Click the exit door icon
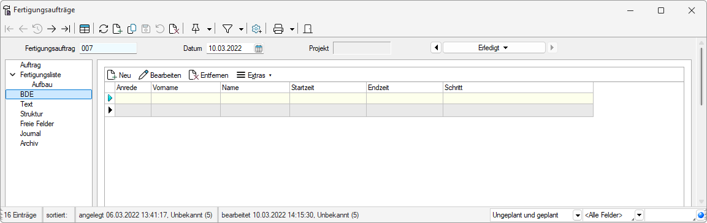Image resolution: width=707 pixels, height=223 pixels. [x=308, y=29]
